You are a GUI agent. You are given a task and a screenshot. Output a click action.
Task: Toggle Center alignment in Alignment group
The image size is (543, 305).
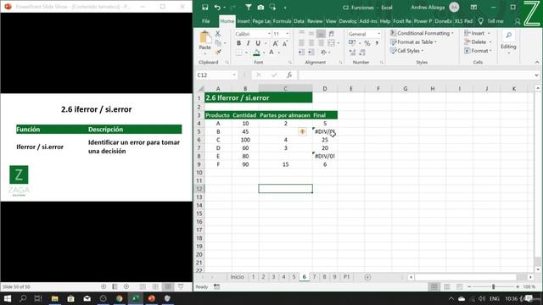click(x=311, y=43)
